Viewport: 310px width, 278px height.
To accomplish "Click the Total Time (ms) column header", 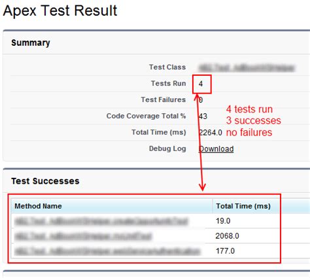I will point(243,206).
